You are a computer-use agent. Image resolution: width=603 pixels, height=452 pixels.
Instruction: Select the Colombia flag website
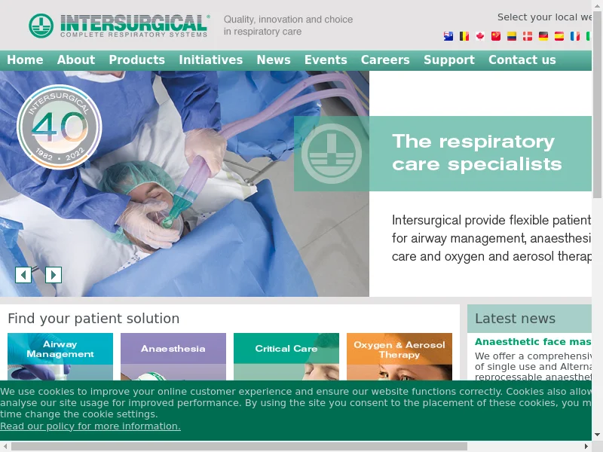pos(512,36)
